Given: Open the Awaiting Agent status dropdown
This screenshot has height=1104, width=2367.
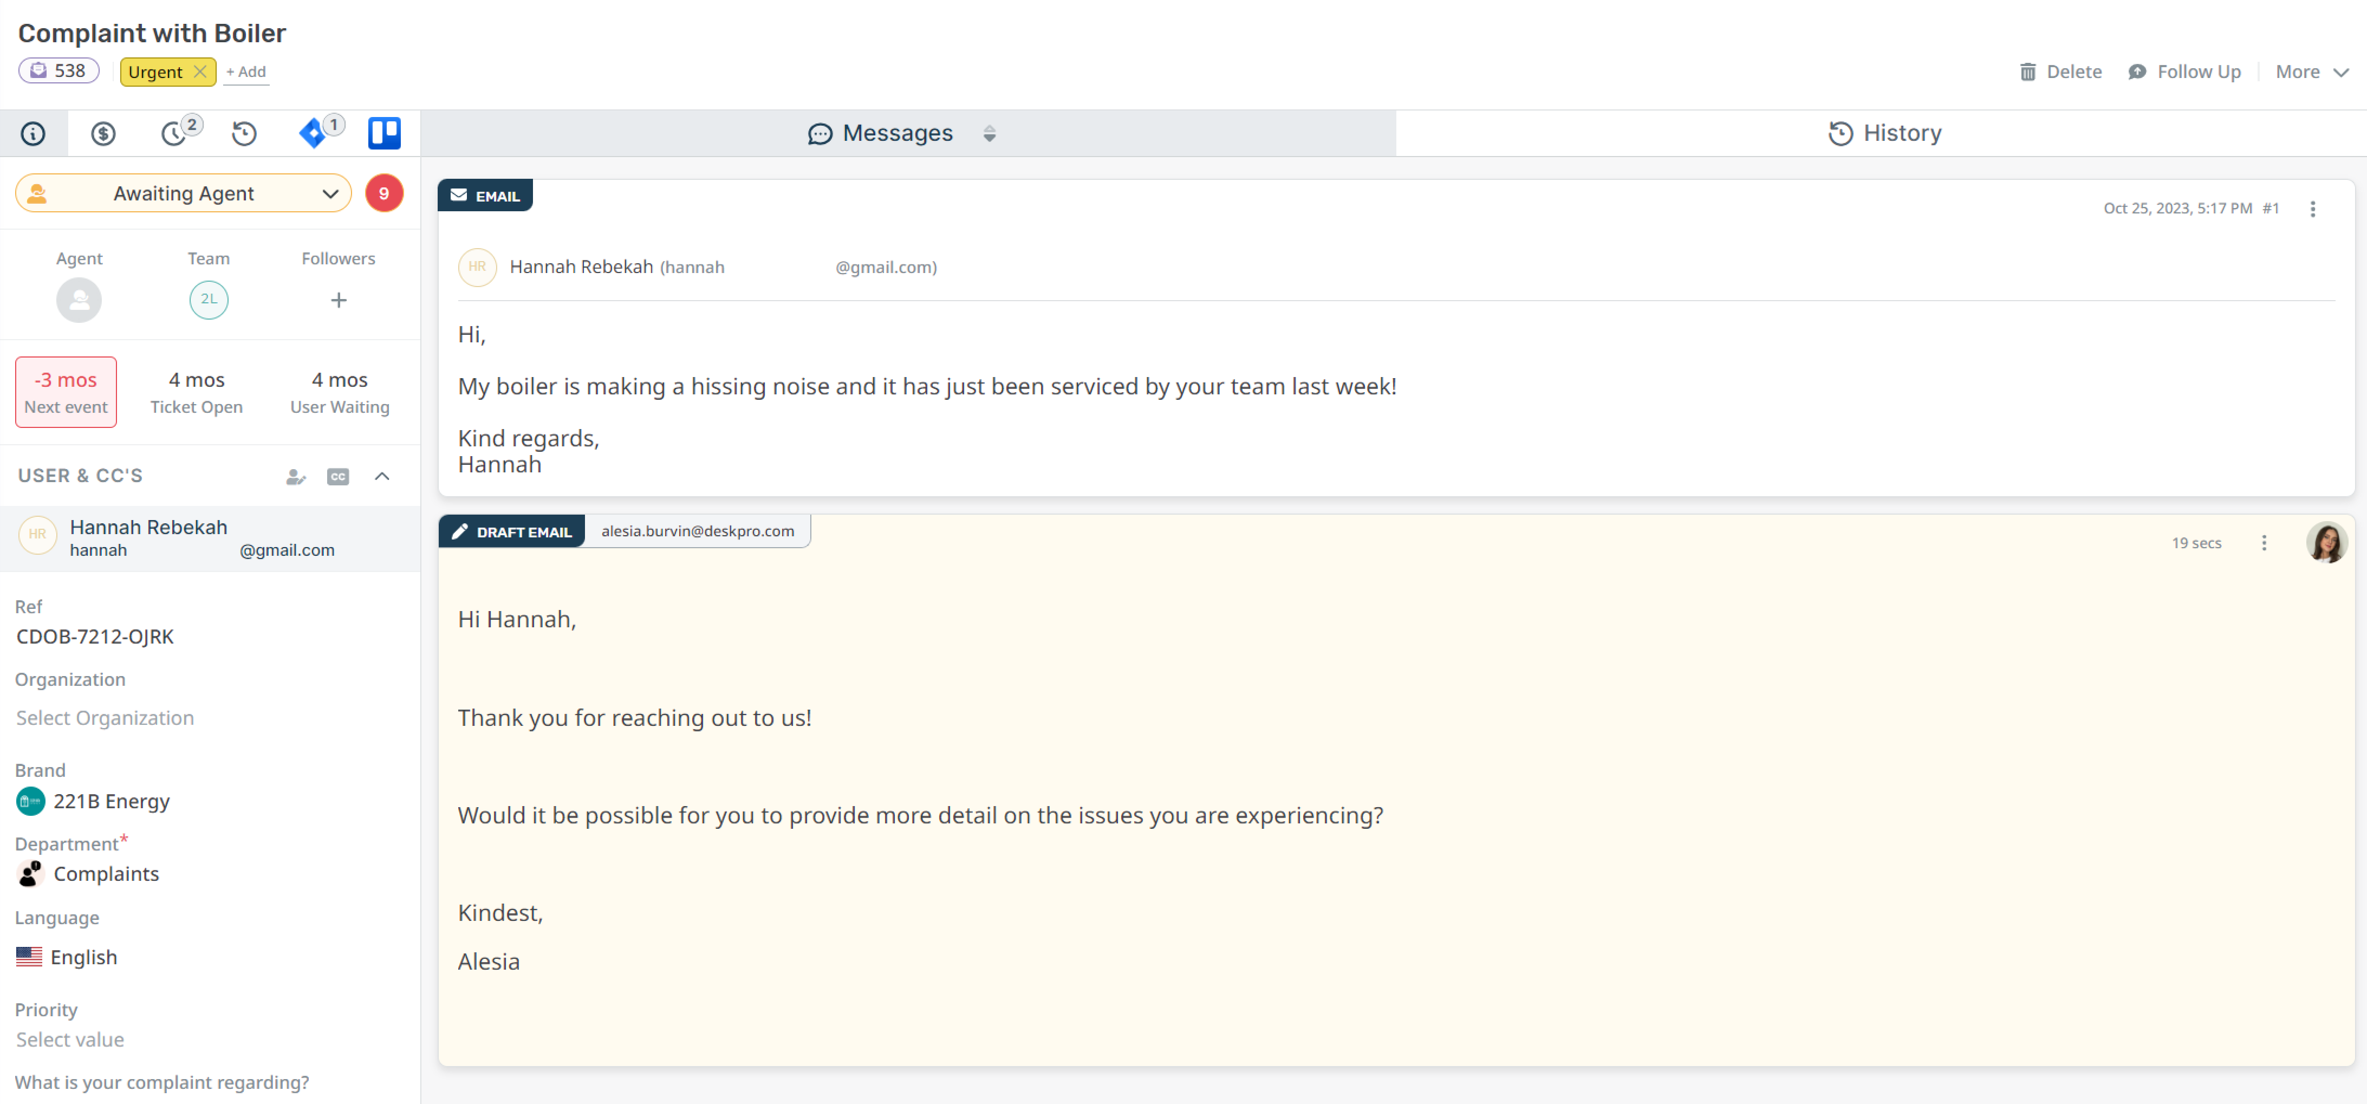Looking at the screenshot, I should pyautogui.click(x=184, y=194).
